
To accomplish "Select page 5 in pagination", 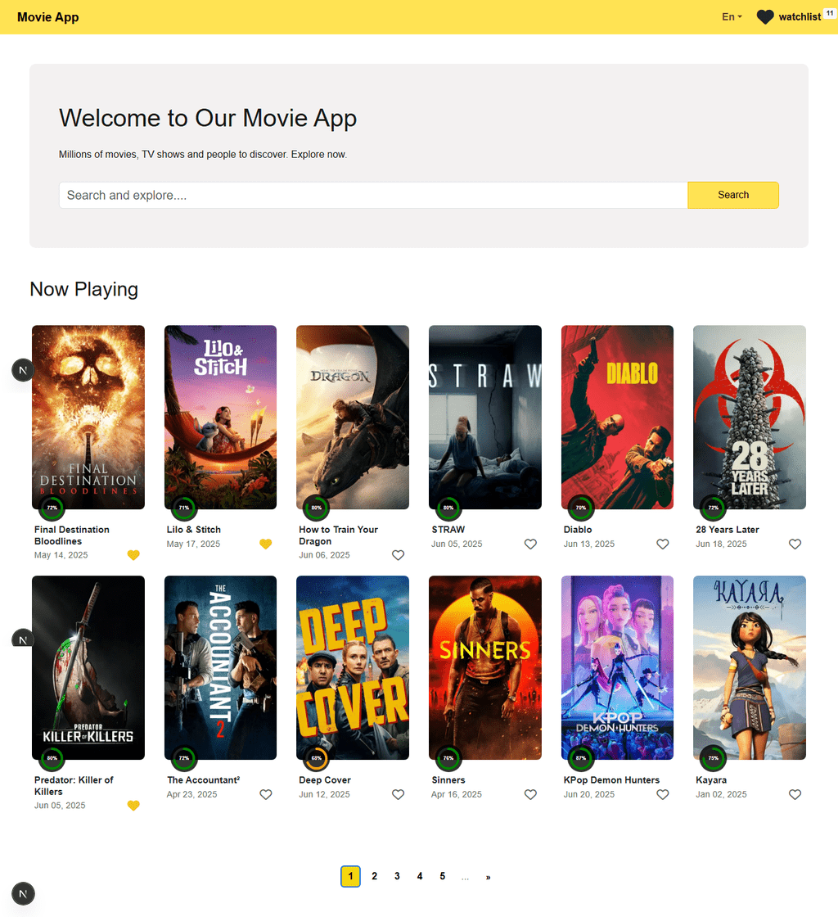I will pos(443,876).
